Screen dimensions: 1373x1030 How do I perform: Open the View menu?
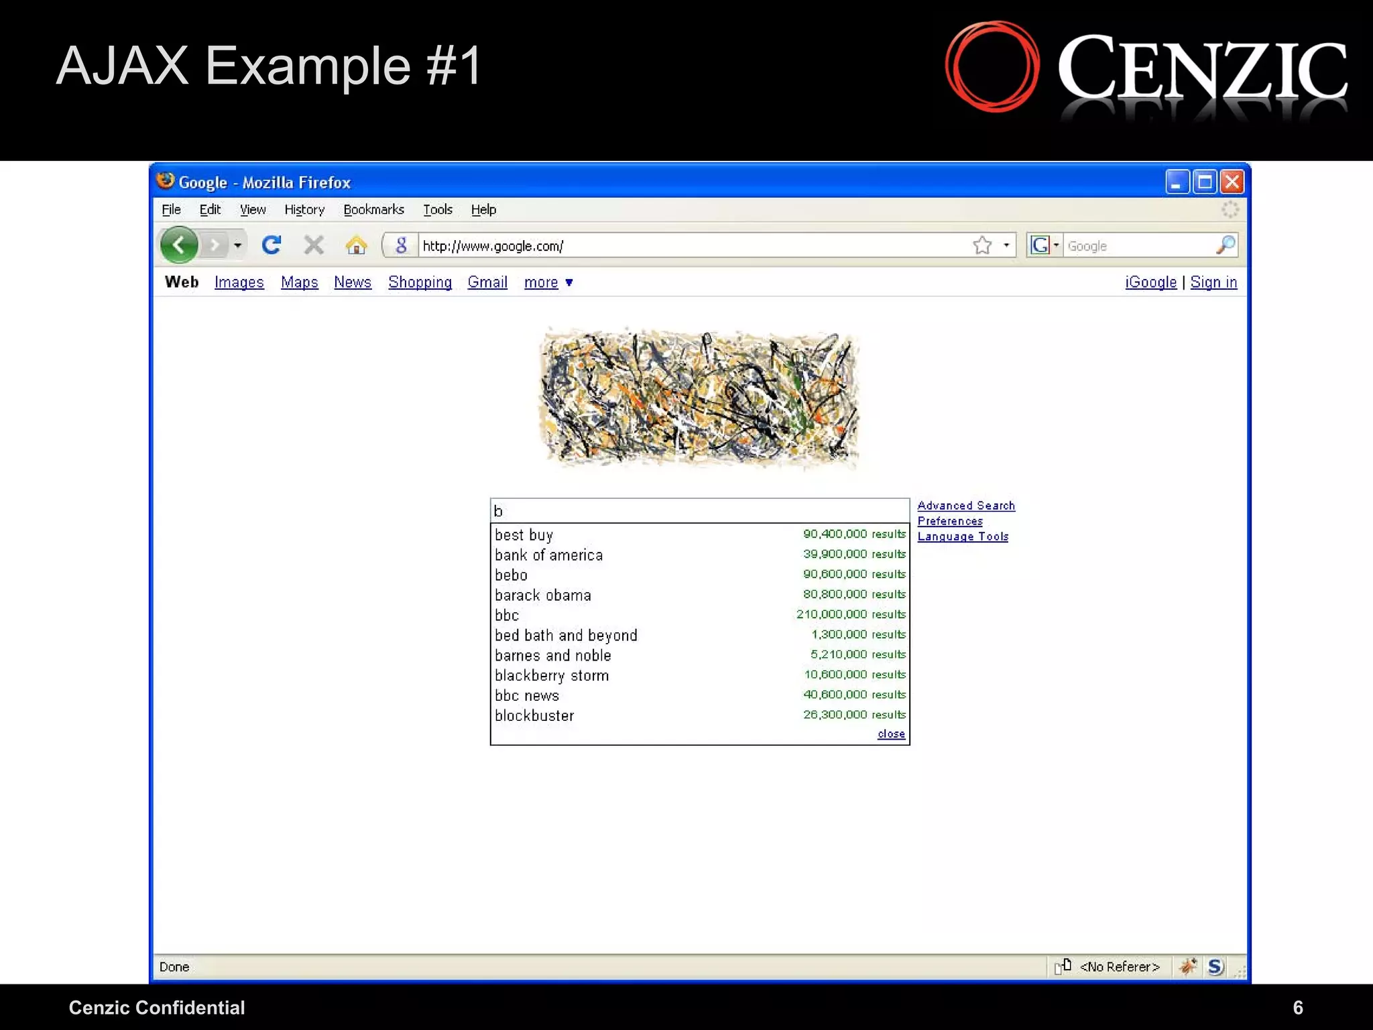(x=253, y=210)
